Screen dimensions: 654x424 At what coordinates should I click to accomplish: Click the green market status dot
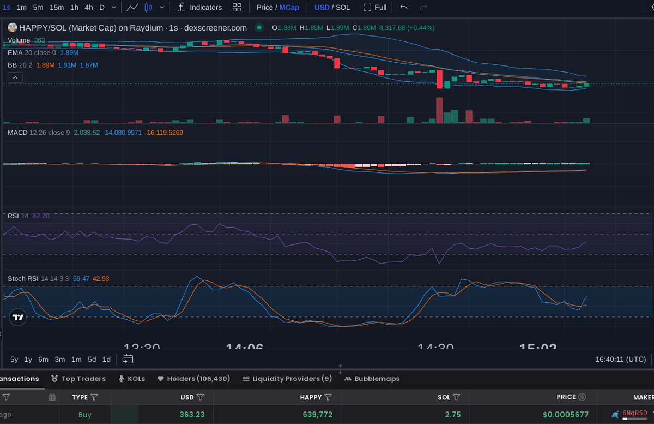coord(259,27)
